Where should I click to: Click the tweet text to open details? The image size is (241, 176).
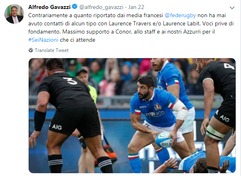(x=131, y=27)
